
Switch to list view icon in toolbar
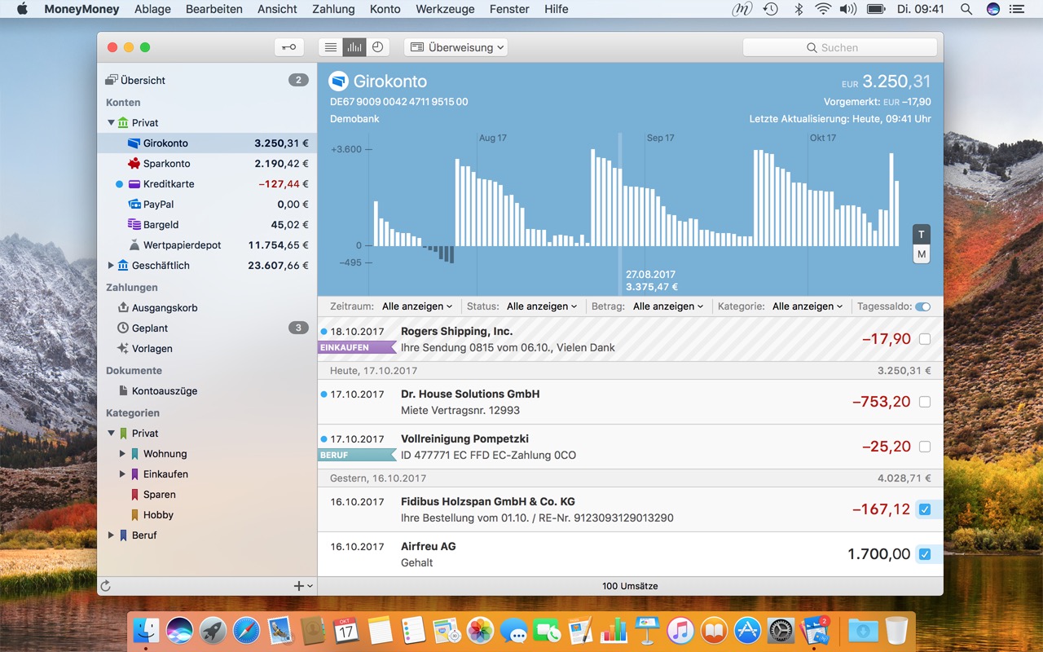[x=331, y=47]
